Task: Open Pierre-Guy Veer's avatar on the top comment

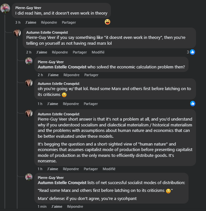Action: pos(5,9)
